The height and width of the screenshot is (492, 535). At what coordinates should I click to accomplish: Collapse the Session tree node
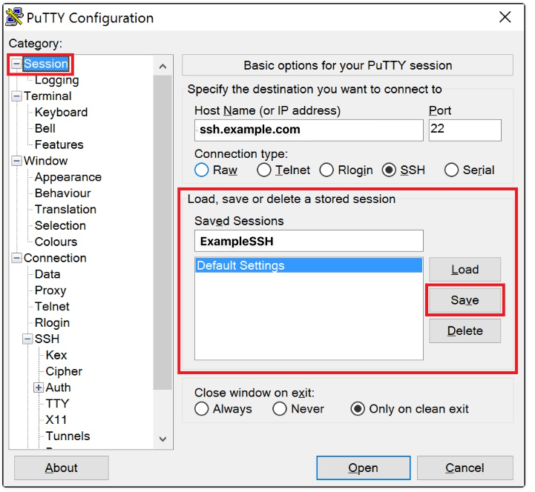[x=16, y=64]
